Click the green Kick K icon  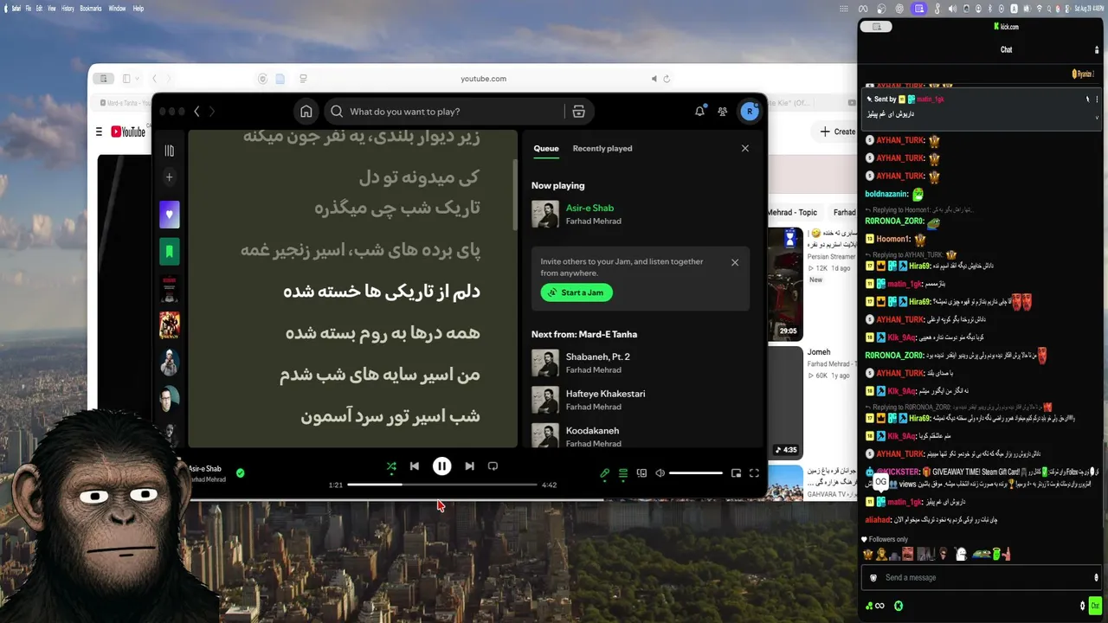[x=899, y=606]
